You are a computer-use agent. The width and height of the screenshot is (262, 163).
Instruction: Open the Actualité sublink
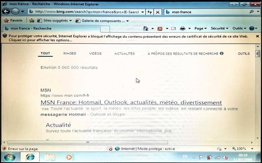click(x=58, y=125)
